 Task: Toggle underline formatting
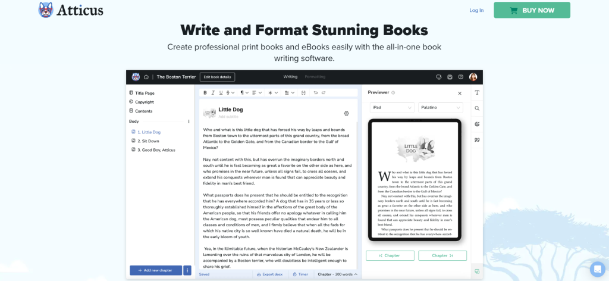[x=221, y=93]
